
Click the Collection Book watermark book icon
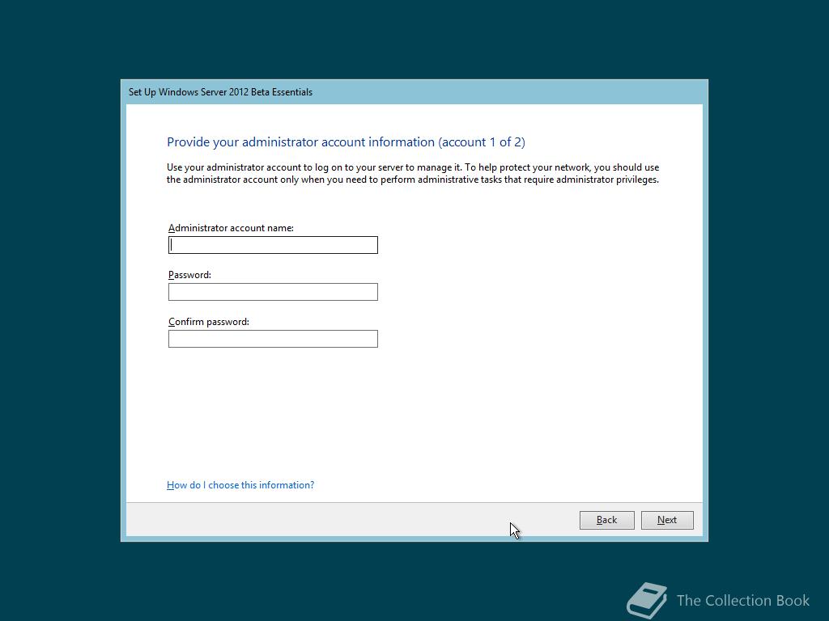tap(647, 601)
